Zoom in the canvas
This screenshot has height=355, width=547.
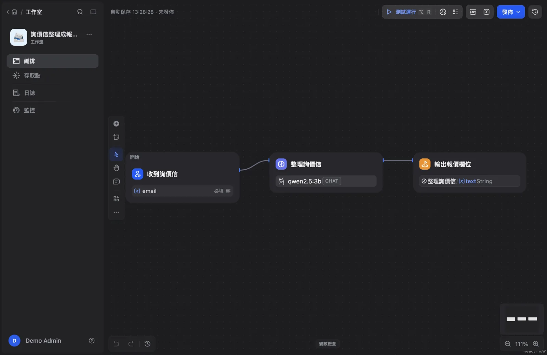(536, 344)
